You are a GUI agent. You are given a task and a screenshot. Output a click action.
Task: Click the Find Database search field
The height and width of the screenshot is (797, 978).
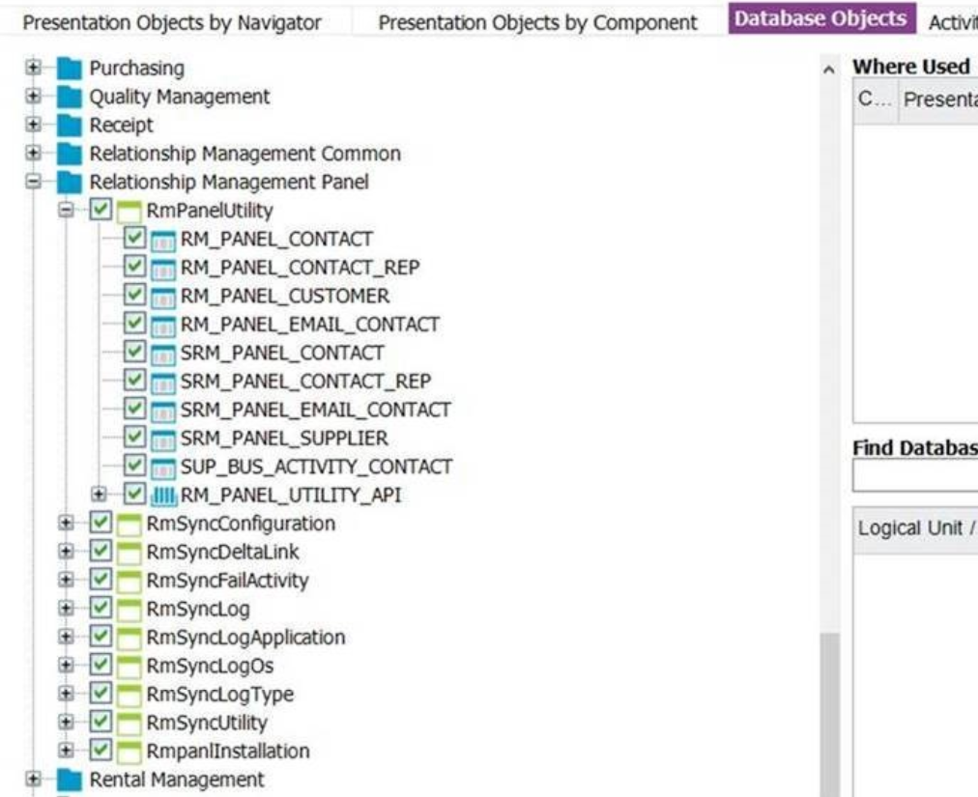click(915, 476)
